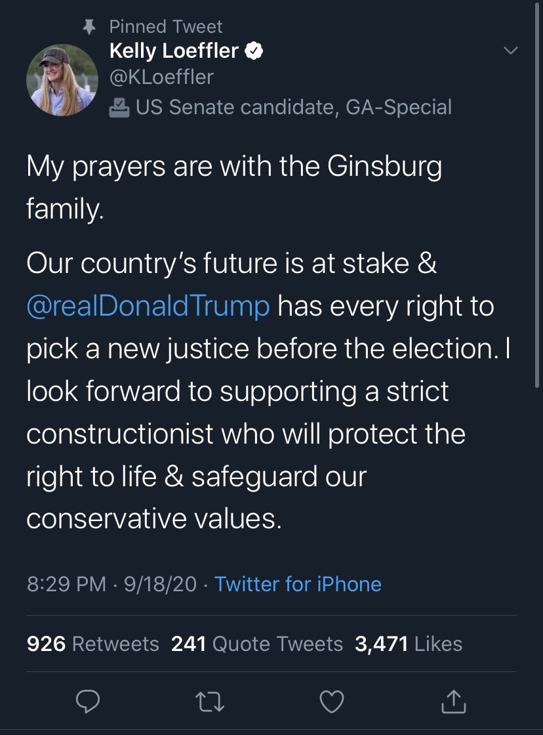View the 3,471 Likes list

click(x=409, y=644)
